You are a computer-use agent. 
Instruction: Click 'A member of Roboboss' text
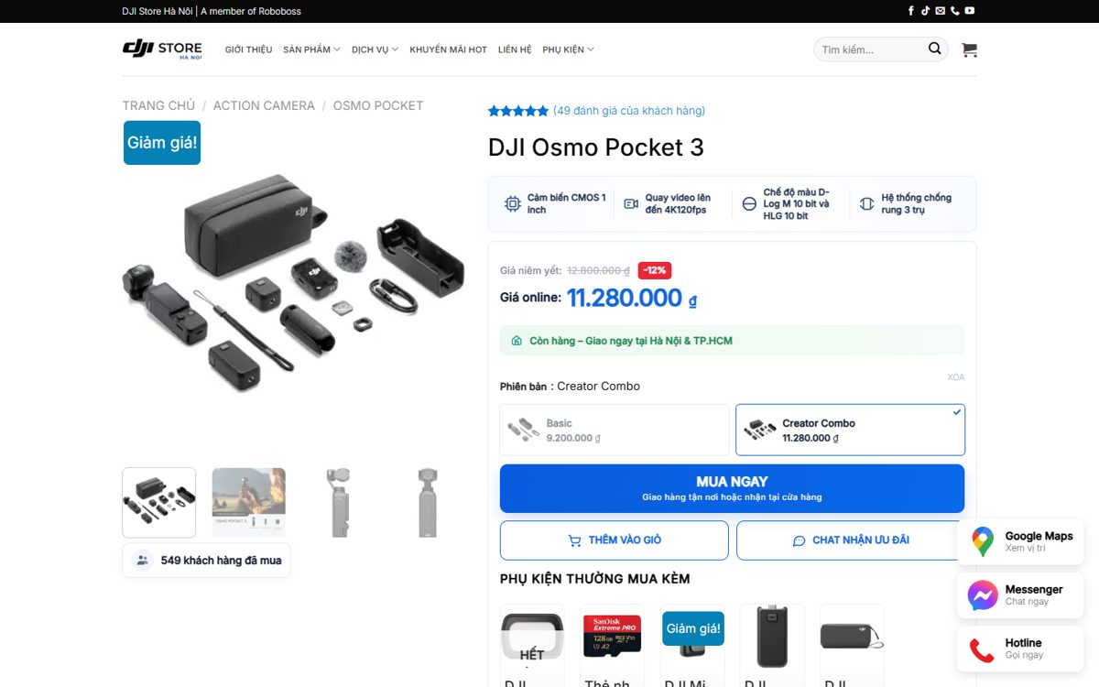251,11
